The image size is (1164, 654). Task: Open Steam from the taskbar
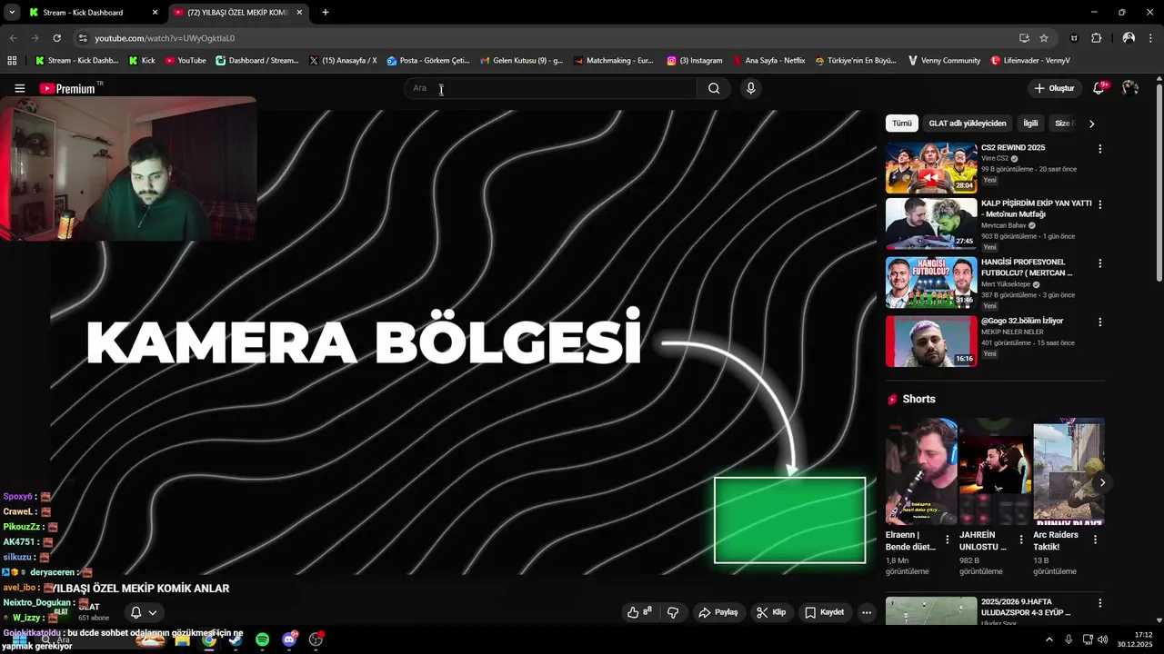click(x=236, y=639)
